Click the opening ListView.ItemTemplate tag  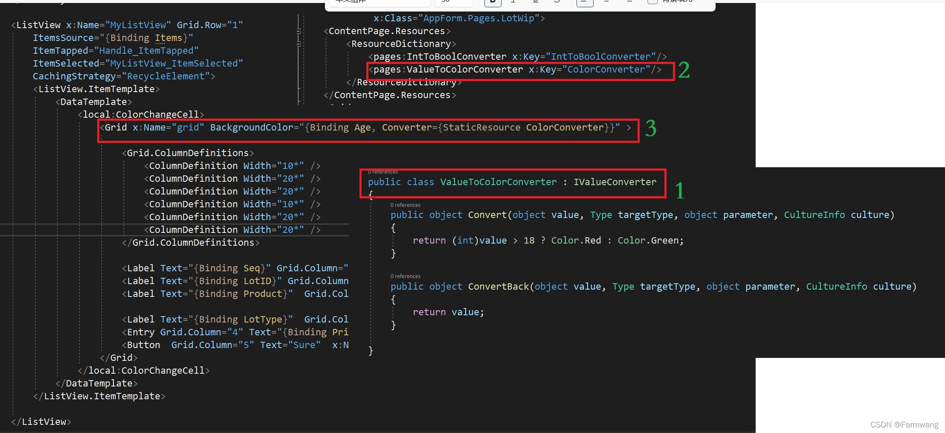click(96, 89)
